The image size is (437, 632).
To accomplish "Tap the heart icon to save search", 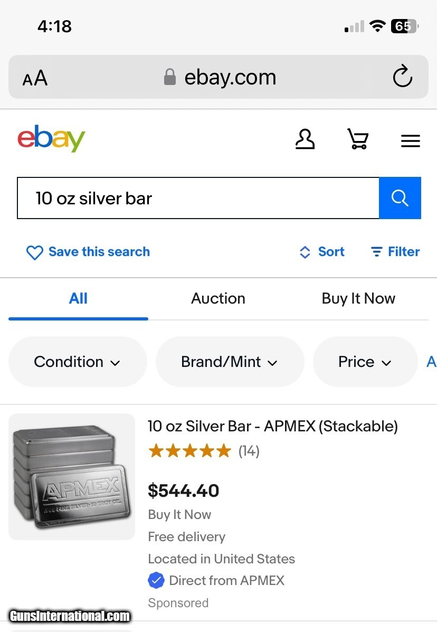I will point(34,252).
